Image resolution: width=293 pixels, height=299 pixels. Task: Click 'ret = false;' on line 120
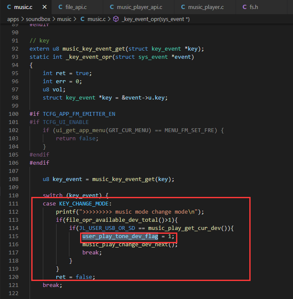tap(75, 277)
